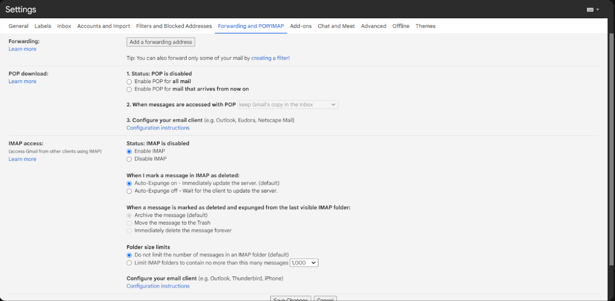Click Learn more under Forwarding
615x301 pixels.
[x=22, y=49]
